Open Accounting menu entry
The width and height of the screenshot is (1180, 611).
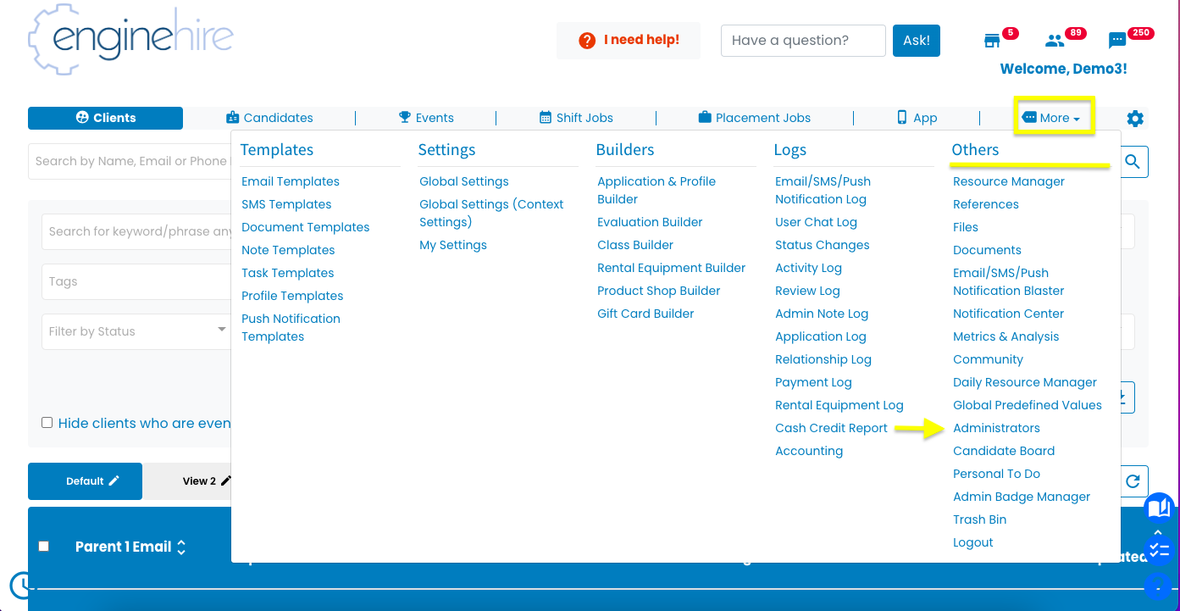[x=809, y=451]
